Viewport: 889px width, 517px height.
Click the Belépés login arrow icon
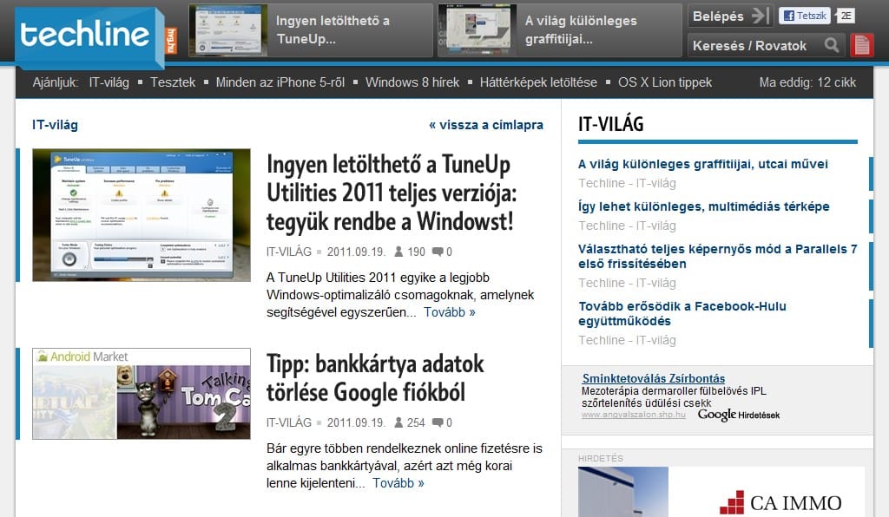click(760, 16)
